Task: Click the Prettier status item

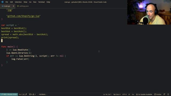Action: coord(158,94)
